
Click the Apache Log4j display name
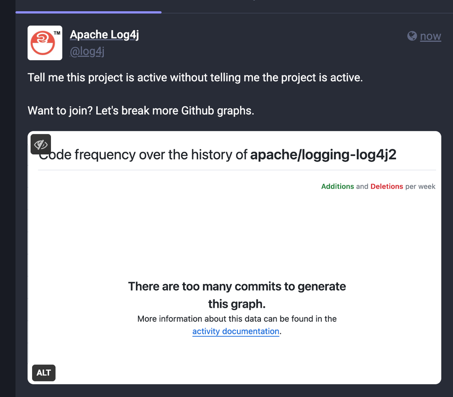click(104, 35)
